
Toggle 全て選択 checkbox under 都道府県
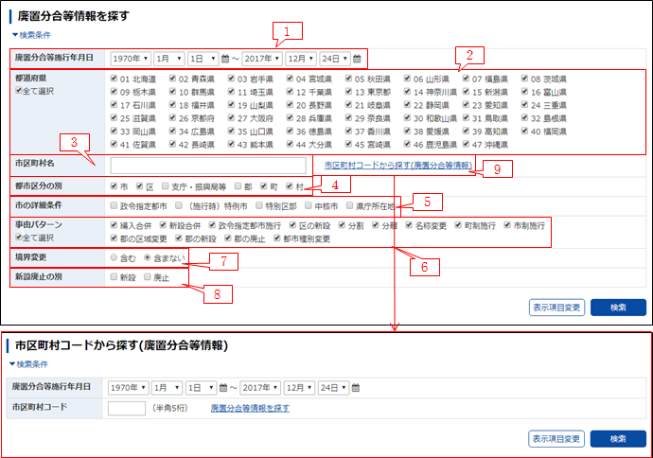(20, 91)
